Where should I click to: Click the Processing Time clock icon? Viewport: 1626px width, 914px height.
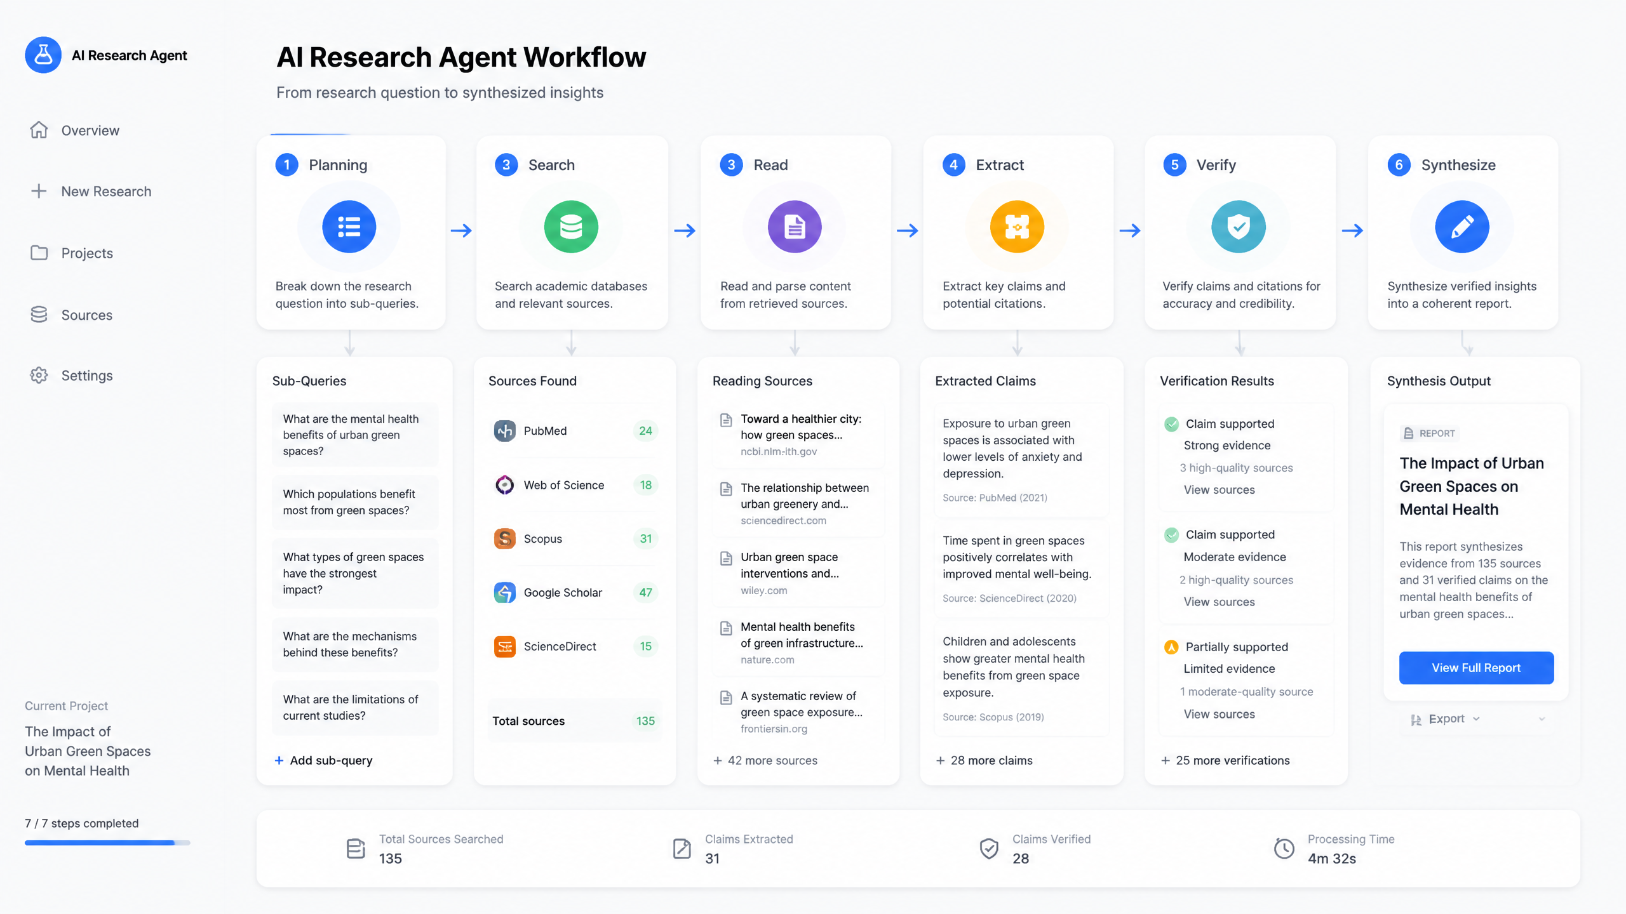point(1284,849)
